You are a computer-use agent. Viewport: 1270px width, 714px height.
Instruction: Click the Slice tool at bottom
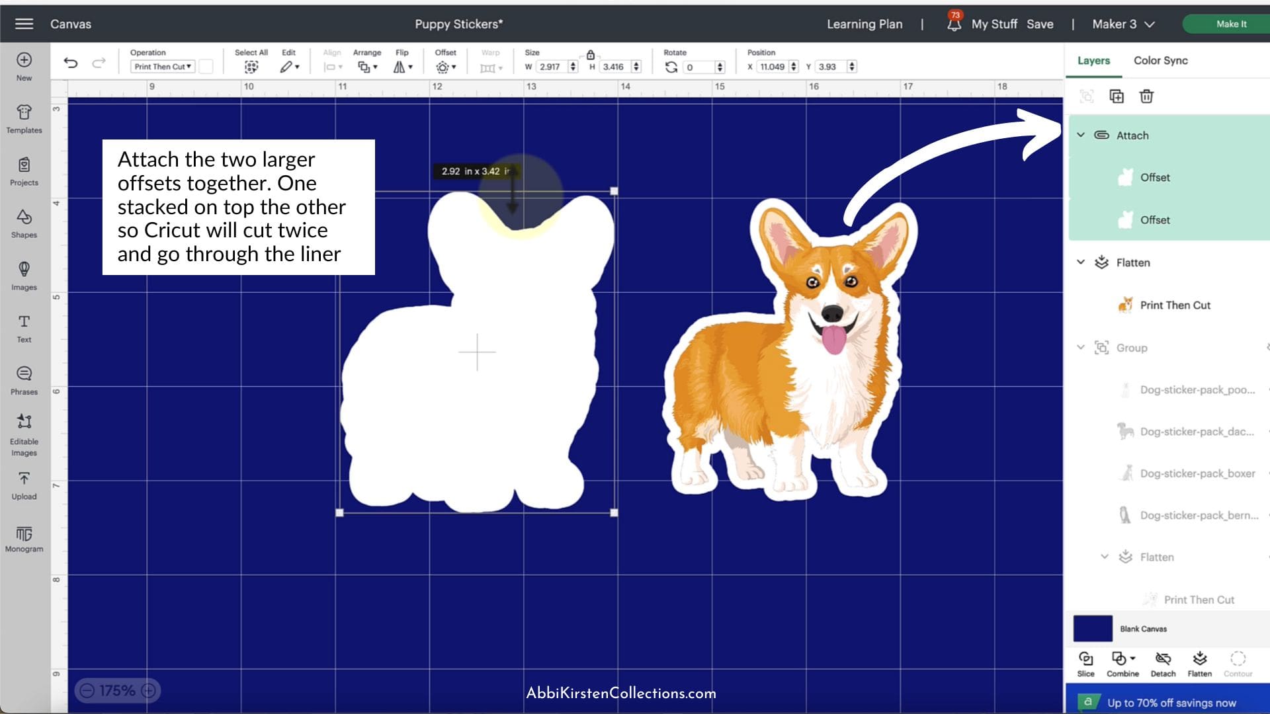[x=1085, y=664]
